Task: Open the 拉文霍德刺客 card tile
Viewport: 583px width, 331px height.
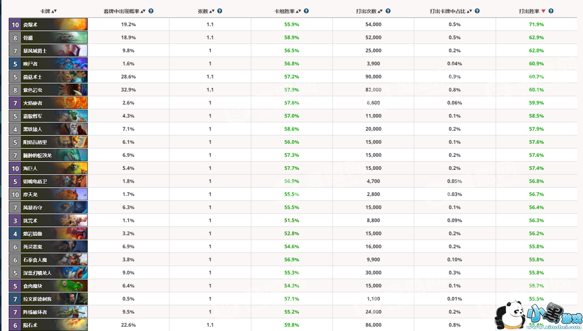Action: tap(48, 299)
